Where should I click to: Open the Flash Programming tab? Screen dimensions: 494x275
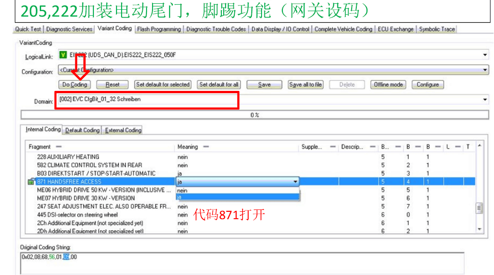pyautogui.click(x=159, y=29)
